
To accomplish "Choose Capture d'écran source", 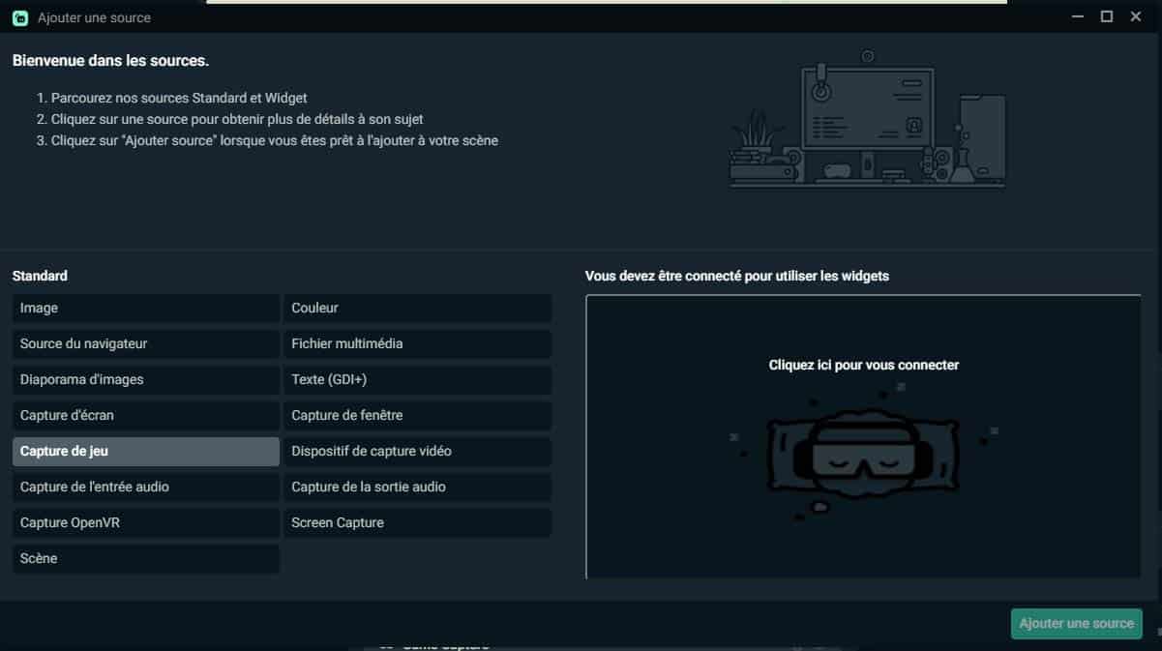I will pyautogui.click(x=145, y=415).
